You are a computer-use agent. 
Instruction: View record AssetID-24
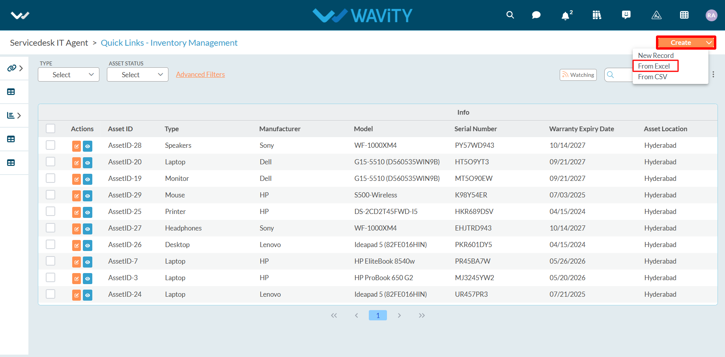(x=88, y=295)
